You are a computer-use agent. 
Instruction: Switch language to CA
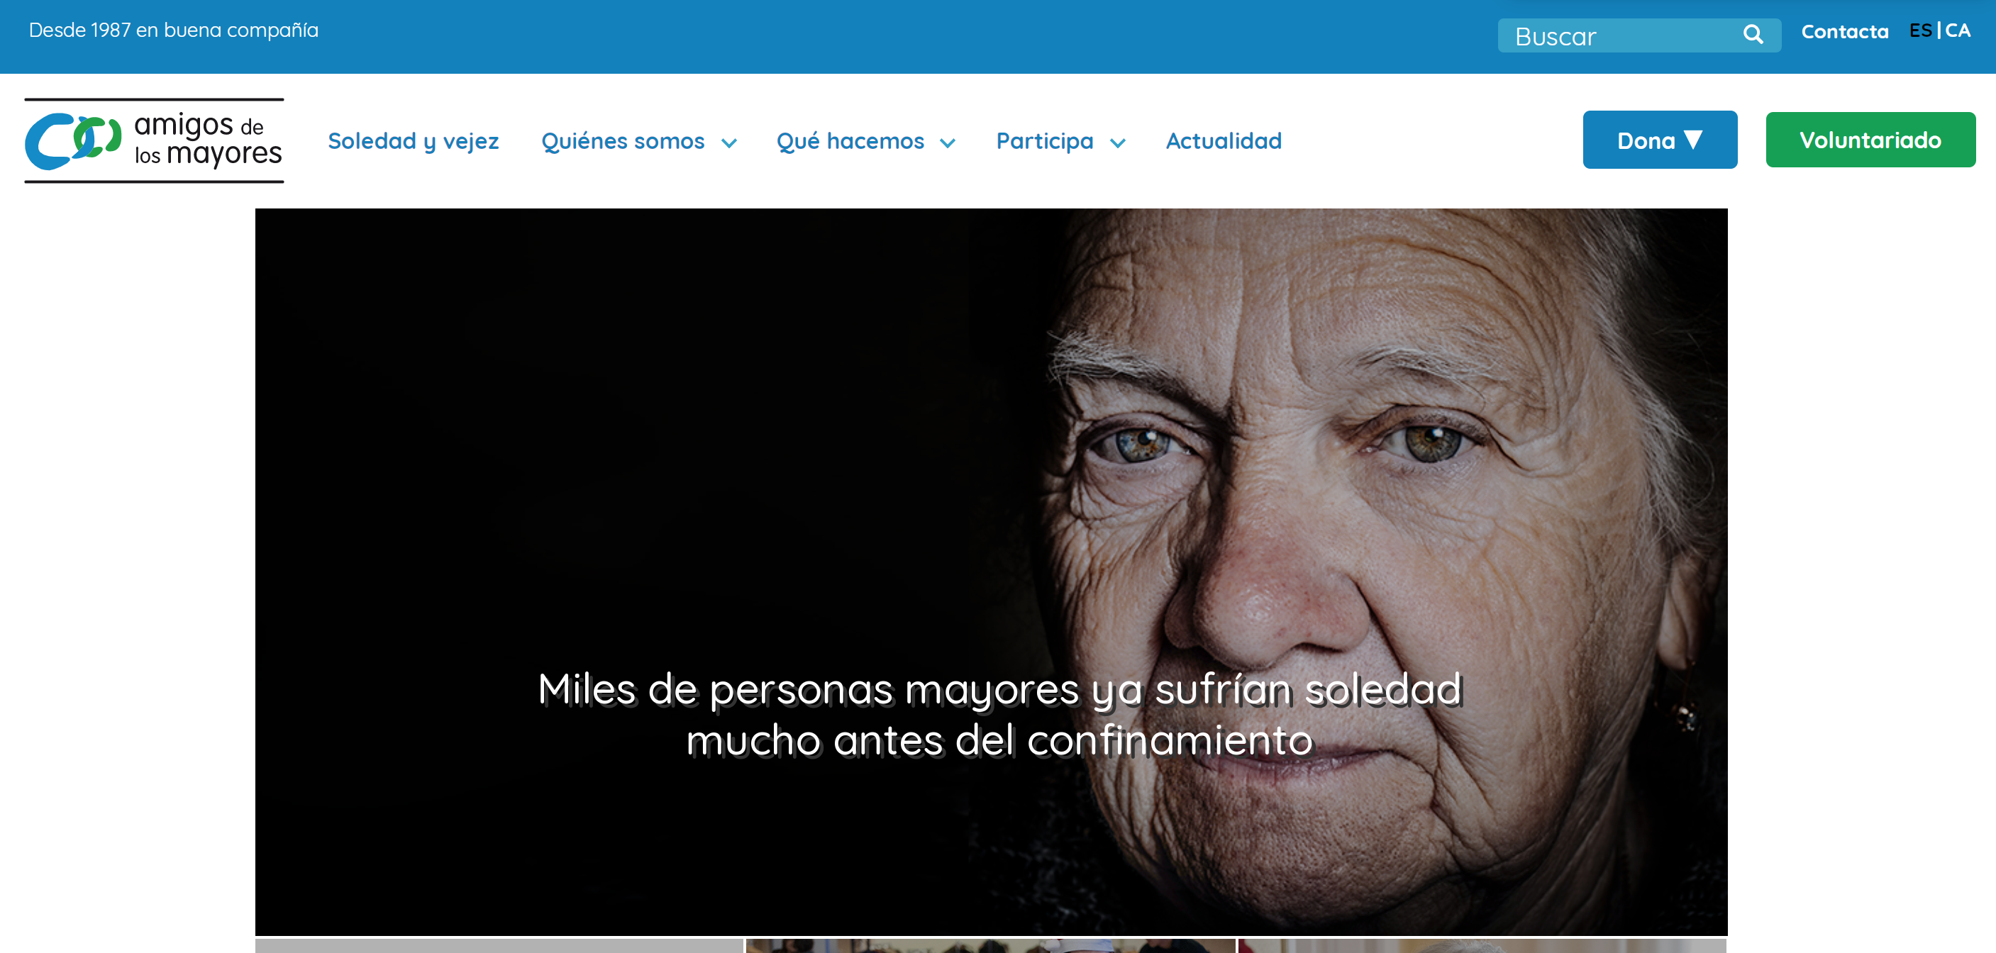(1958, 30)
